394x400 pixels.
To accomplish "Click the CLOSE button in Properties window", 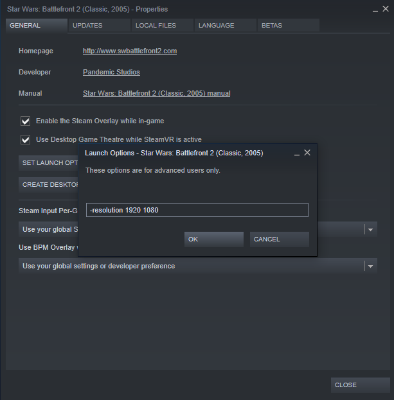I will 361,385.
